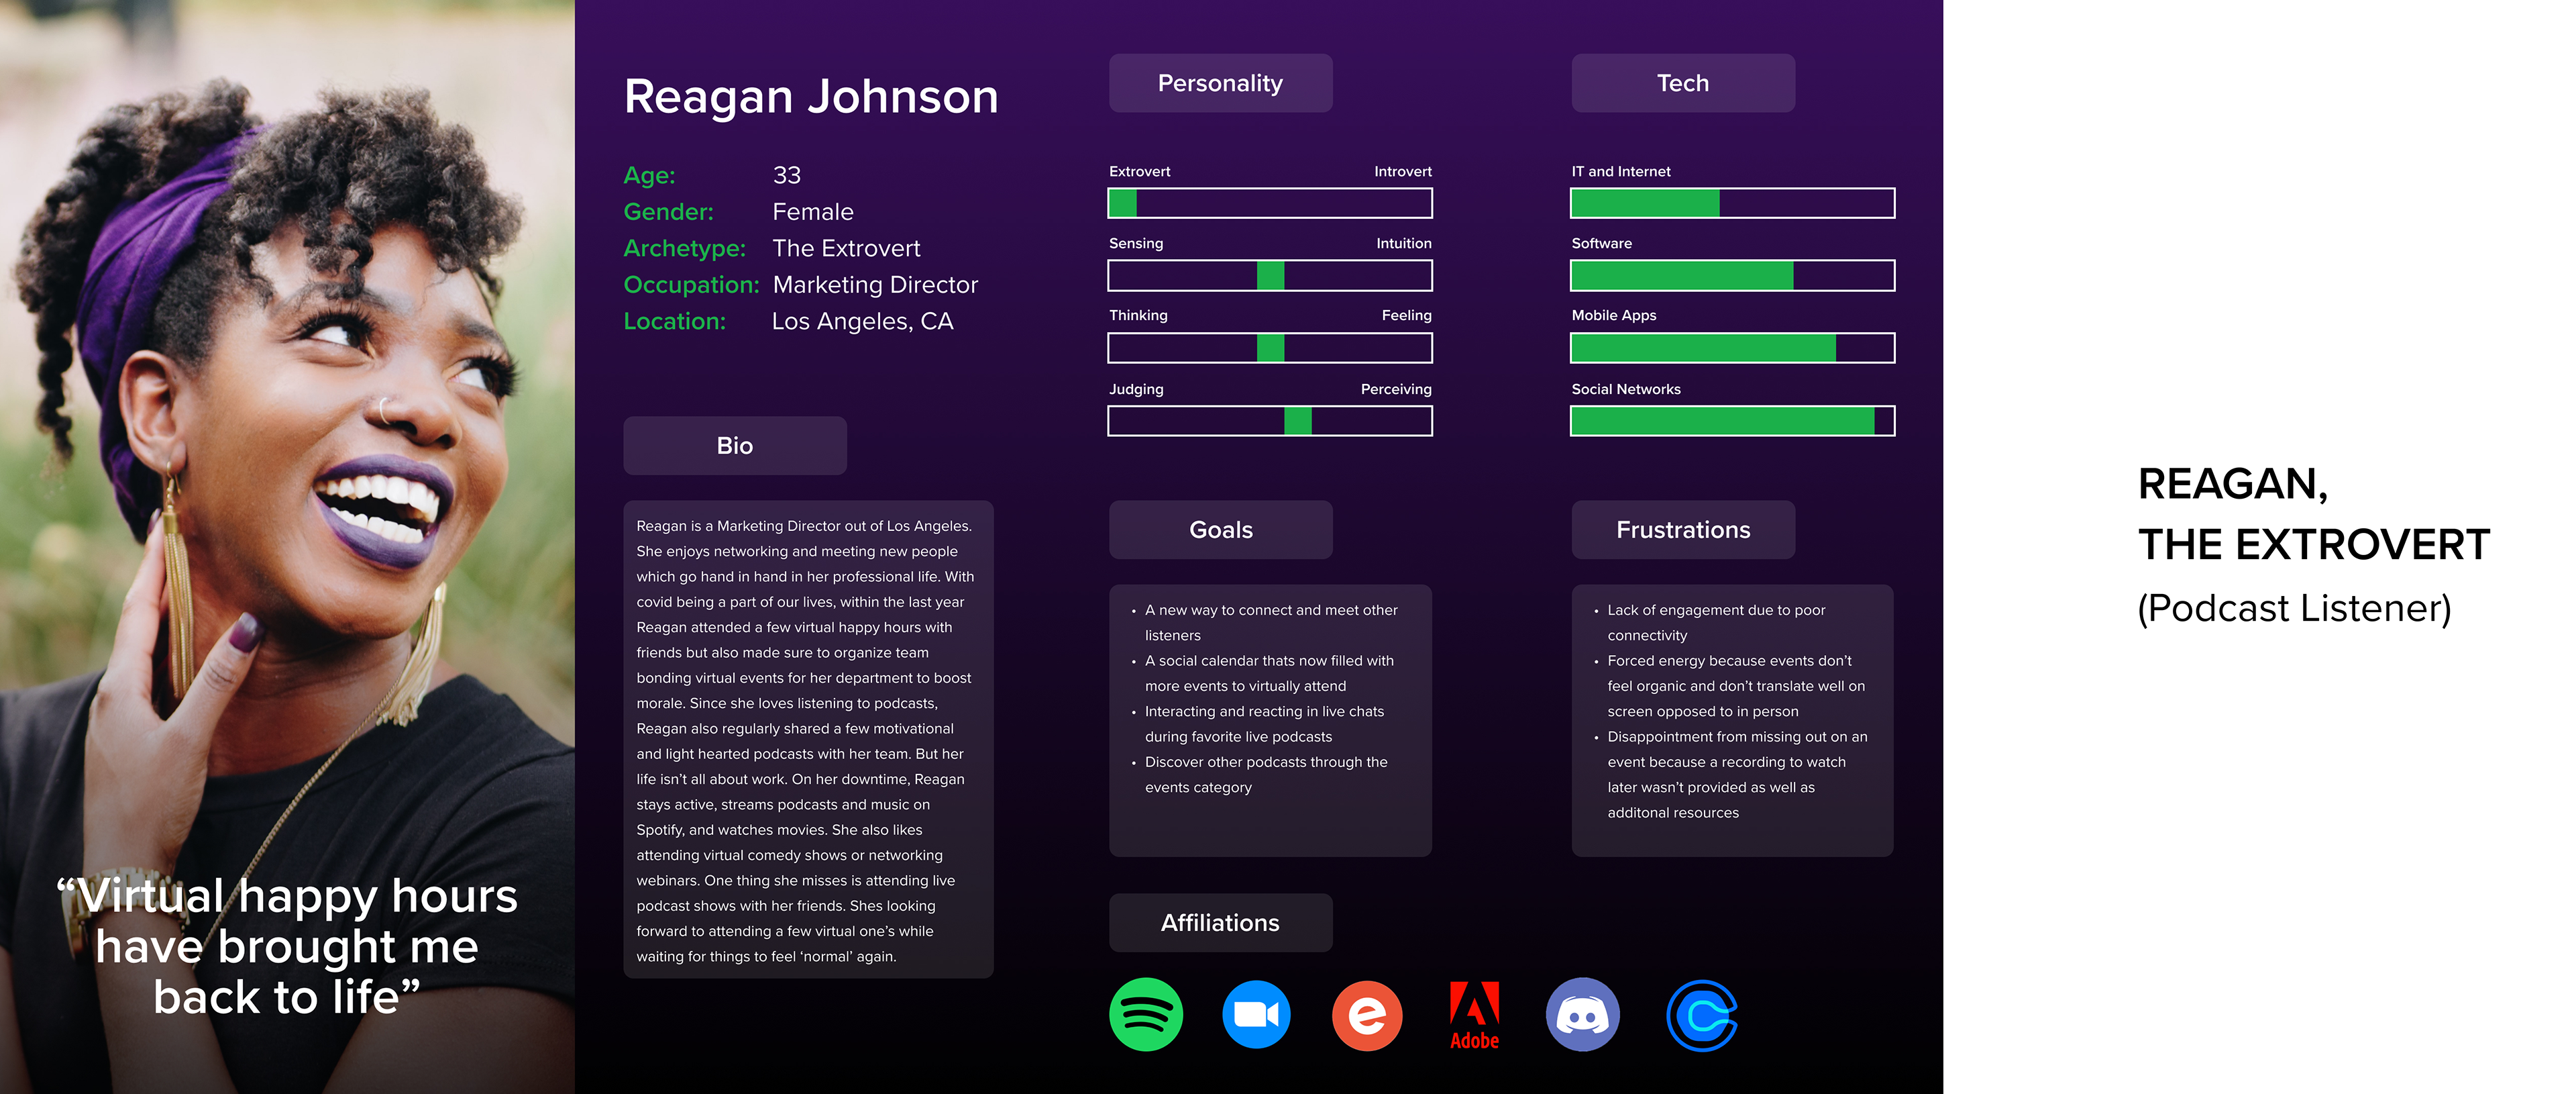Screen dimensions: 2576x1094
Task: Click the red Adobe logo
Action: 1474,1014
